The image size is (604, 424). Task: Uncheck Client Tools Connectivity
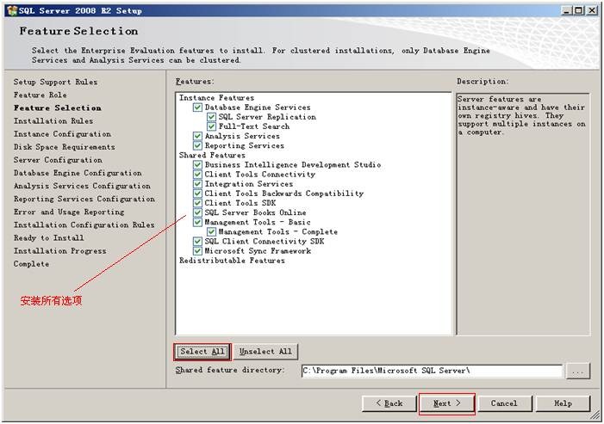point(198,175)
